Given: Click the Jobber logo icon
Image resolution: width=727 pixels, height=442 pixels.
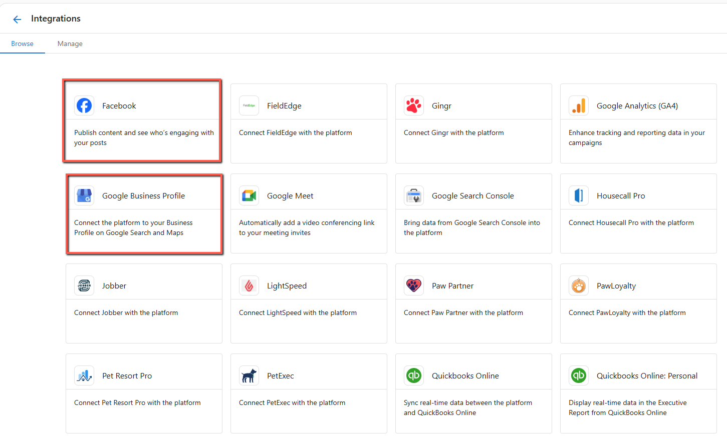Looking at the screenshot, I should point(84,285).
